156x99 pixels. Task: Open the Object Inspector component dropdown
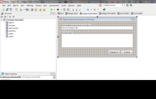[54, 77]
